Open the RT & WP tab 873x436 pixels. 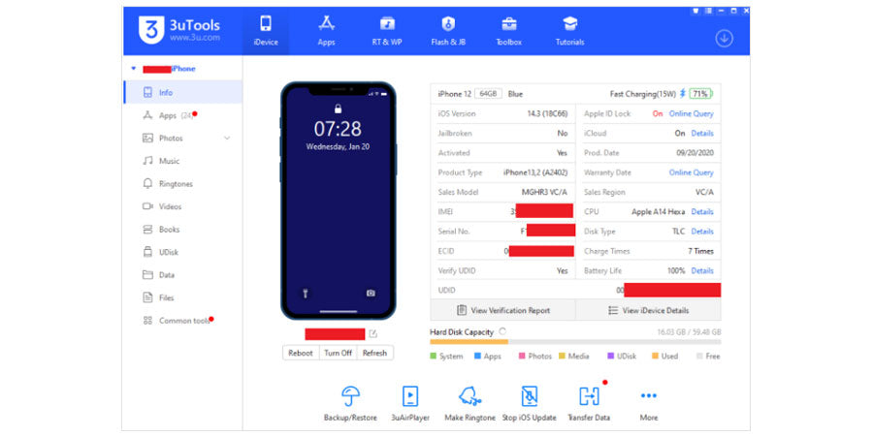[387, 31]
